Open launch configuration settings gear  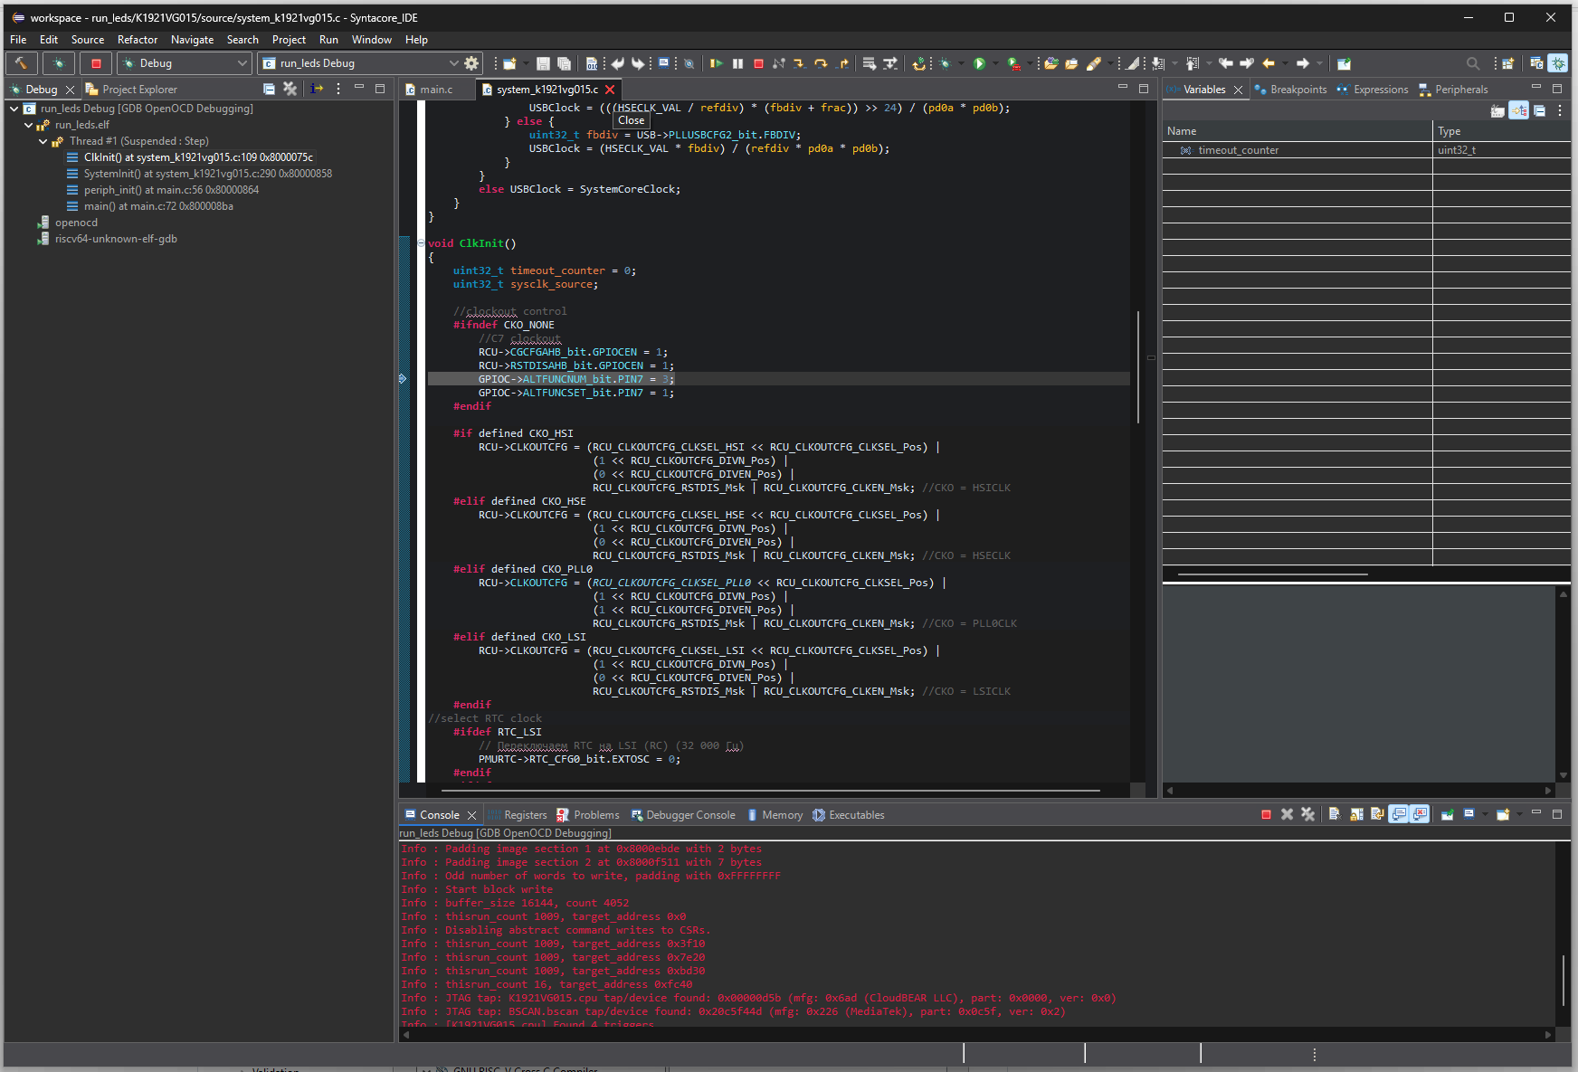471,63
